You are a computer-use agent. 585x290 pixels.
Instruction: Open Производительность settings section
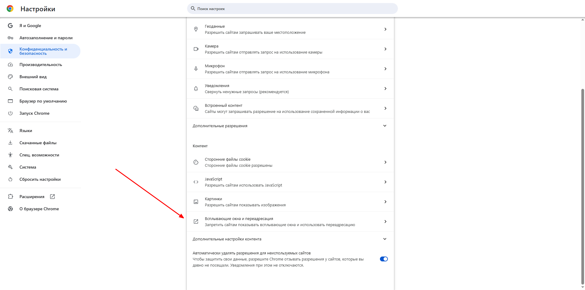click(41, 65)
